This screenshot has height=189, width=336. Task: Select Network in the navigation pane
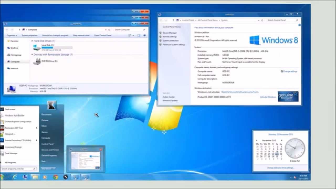(14, 69)
